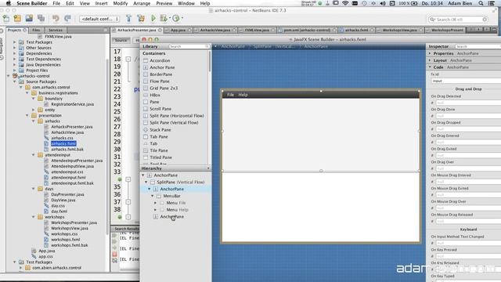Image resolution: width=501 pixels, height=282 pixels.
Task: Select the last AnchorPane in Hierarchy
Action: click(x=172, y=217)
